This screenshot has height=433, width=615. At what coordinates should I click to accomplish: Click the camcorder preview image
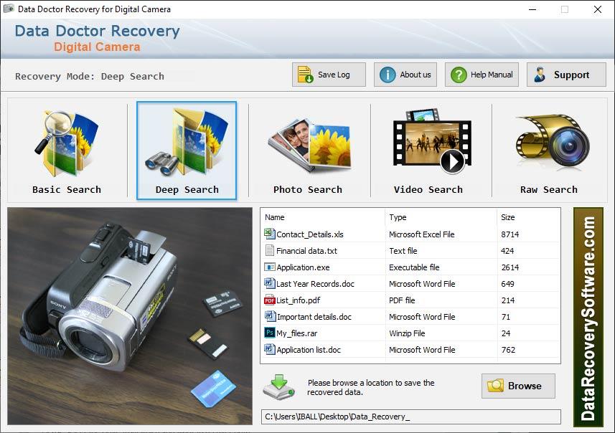(x=130, y=316)
